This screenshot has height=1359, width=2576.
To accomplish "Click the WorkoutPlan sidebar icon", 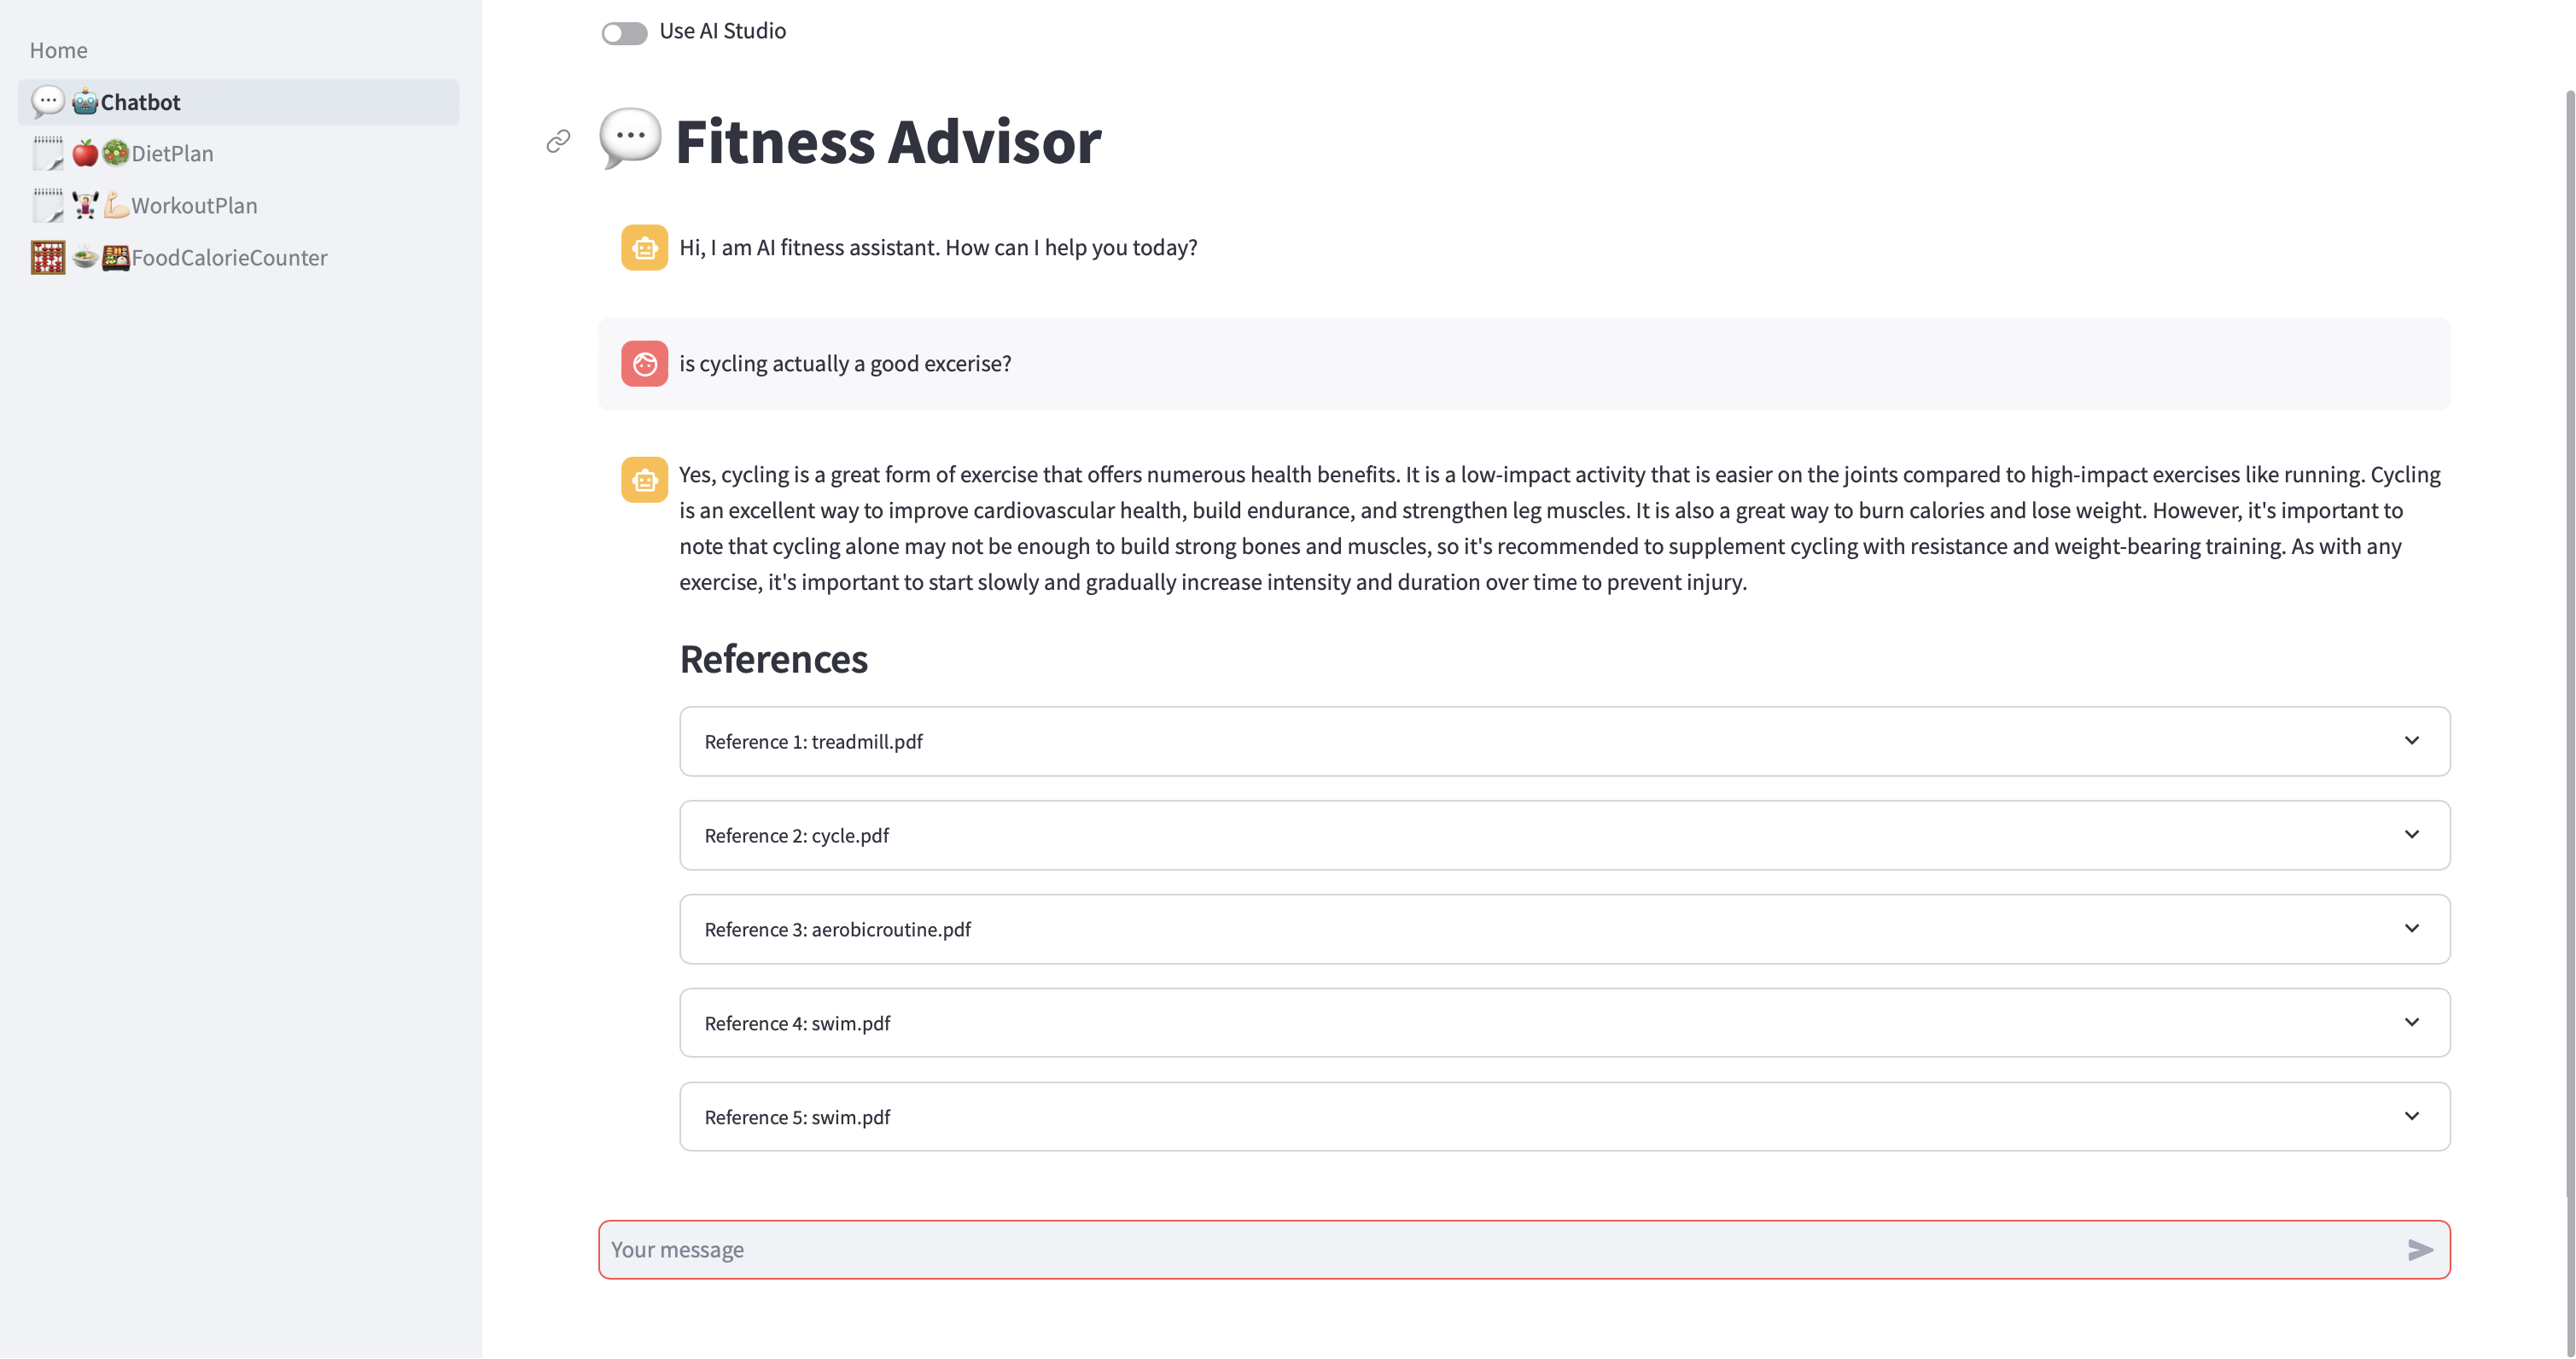I will (x=46, y=204).
